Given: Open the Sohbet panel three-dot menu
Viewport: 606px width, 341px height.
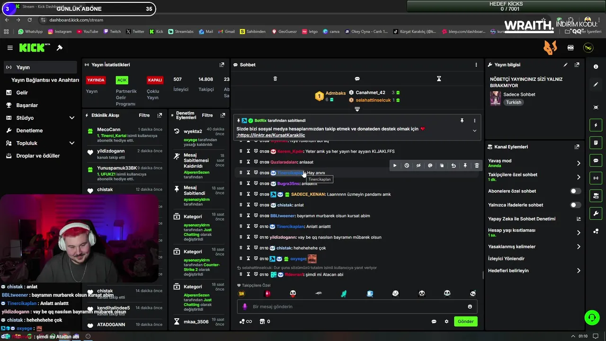Looking at the screenshot, I should [x=476, y=65].
